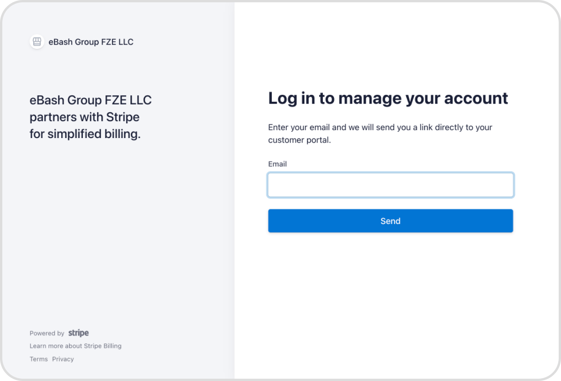Select the eBash Group FZE LLC header name

pos(91,42)
